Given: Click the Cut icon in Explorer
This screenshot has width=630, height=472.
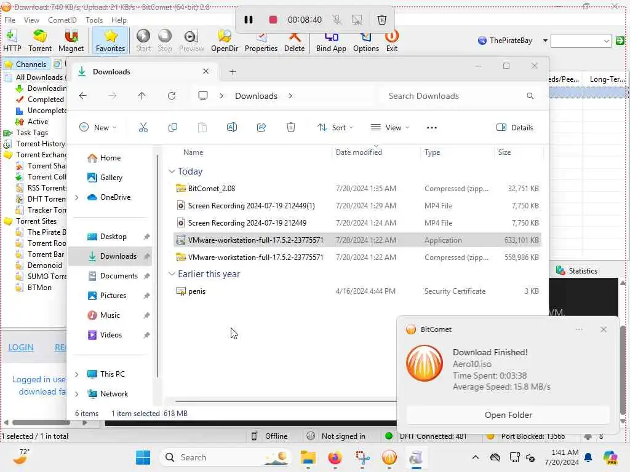Looking at the screenshot, I should coord(143,128).
